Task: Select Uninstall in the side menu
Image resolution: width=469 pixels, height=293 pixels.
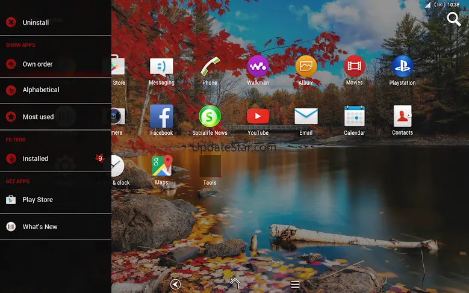Action: (36, 22)
